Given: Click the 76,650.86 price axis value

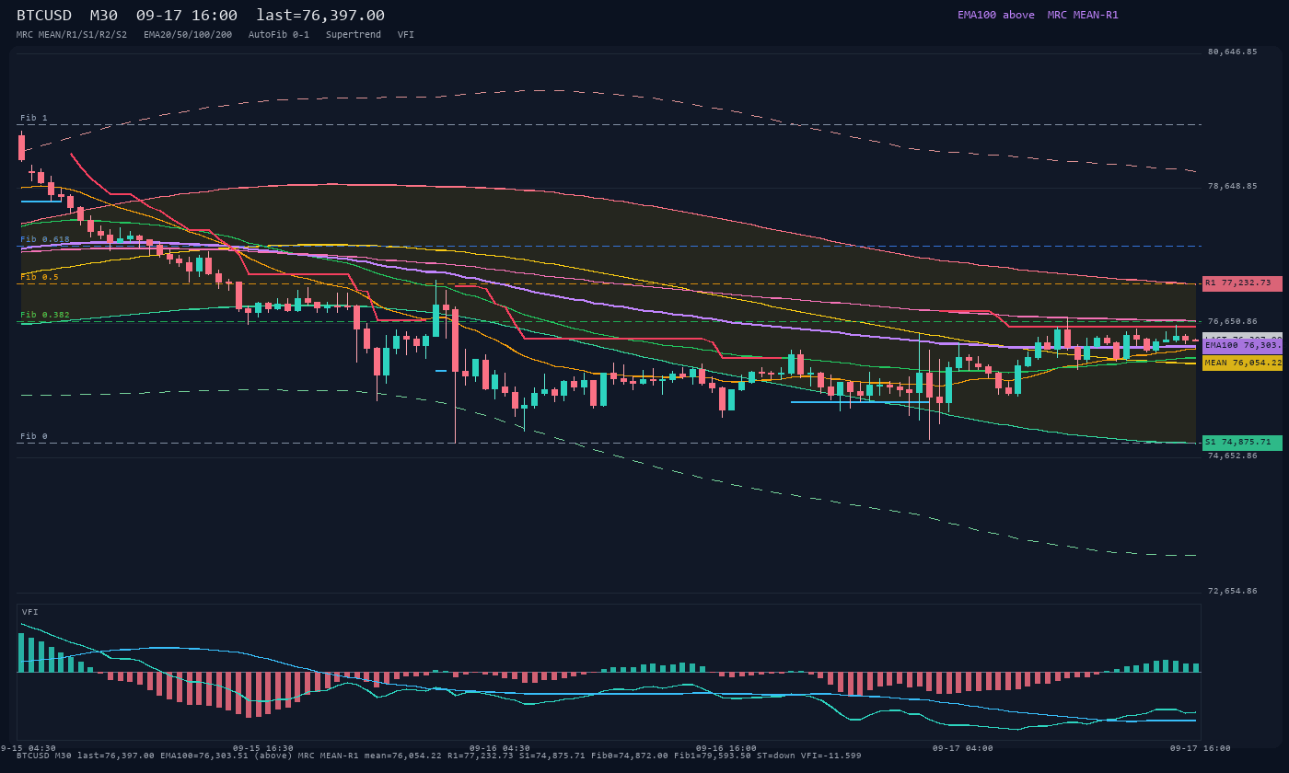Looking at the screenshot, I should tap(1232, 321).
